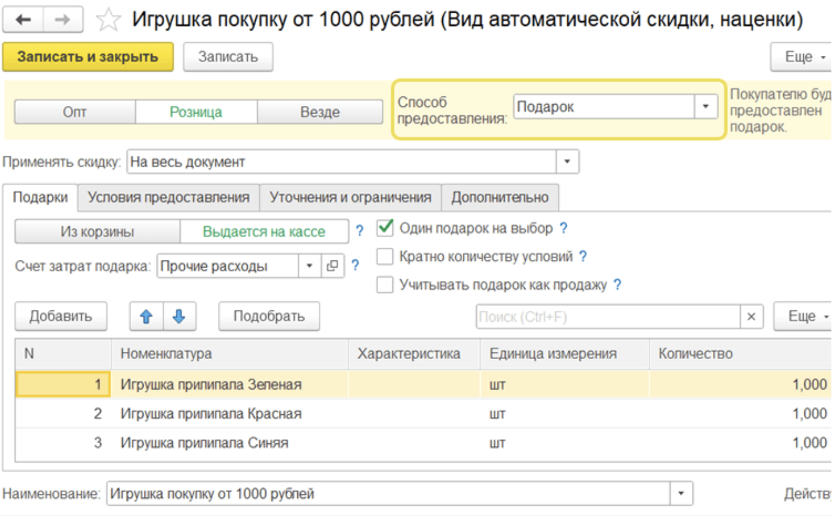The image size is (835, 516).
Task: Add form to favorites with star icon
Action: (x=108, y=20)
